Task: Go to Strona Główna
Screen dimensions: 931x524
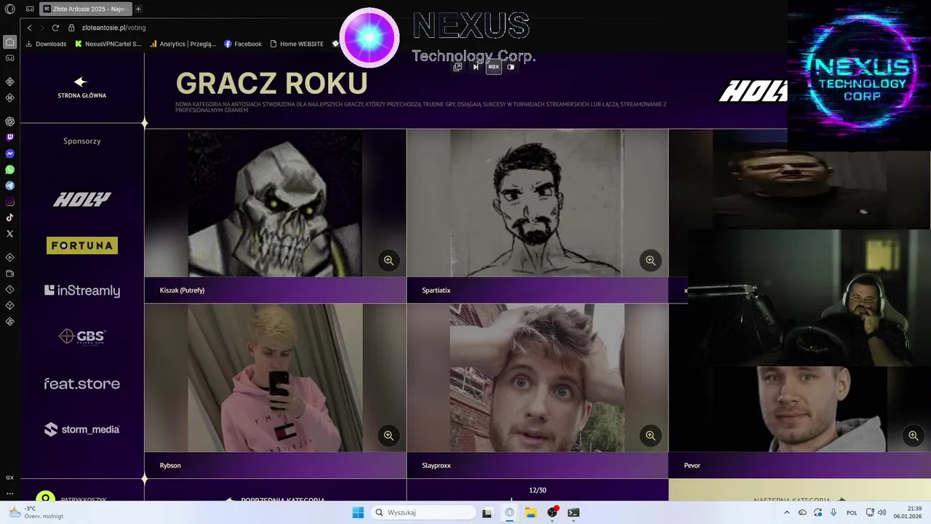Action: tap(81, 88)
